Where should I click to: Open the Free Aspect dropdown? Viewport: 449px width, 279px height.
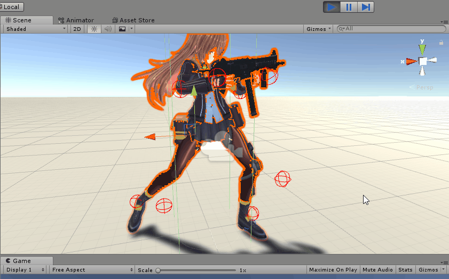point(92,270)
